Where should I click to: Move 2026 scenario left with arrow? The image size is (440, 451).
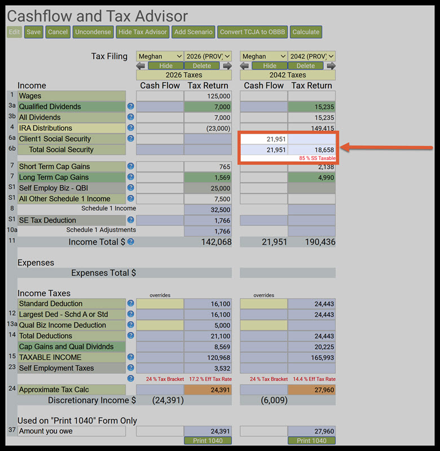(140, 66)
